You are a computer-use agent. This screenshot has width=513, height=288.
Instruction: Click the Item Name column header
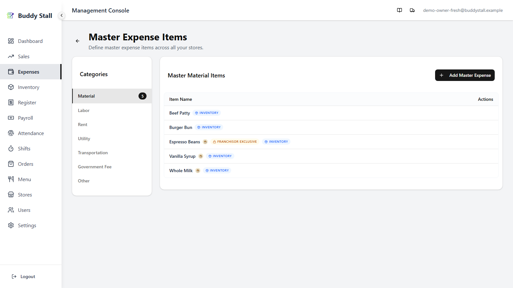point(181,99)
